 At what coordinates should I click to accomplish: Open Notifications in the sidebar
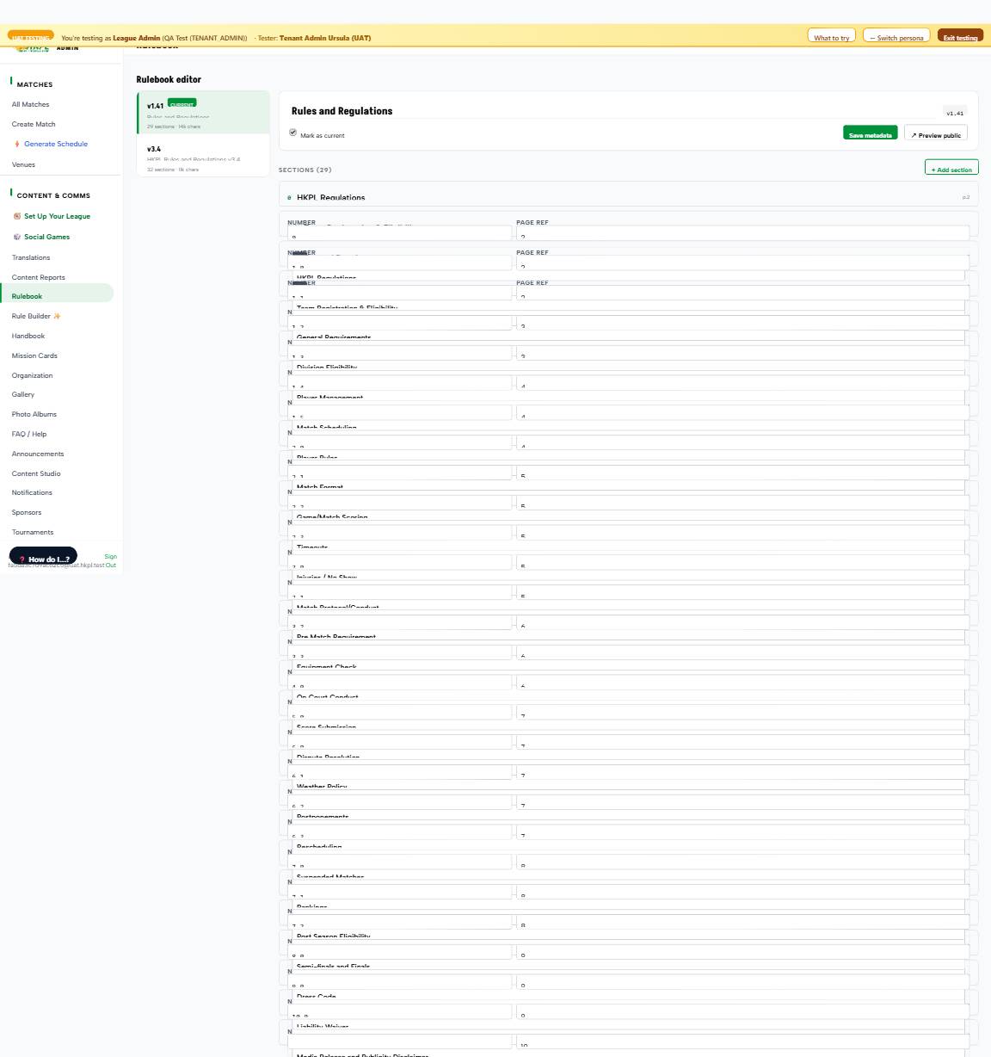32,492
